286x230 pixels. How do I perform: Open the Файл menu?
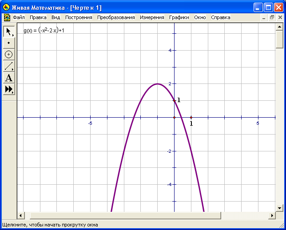tap(19, 17)
